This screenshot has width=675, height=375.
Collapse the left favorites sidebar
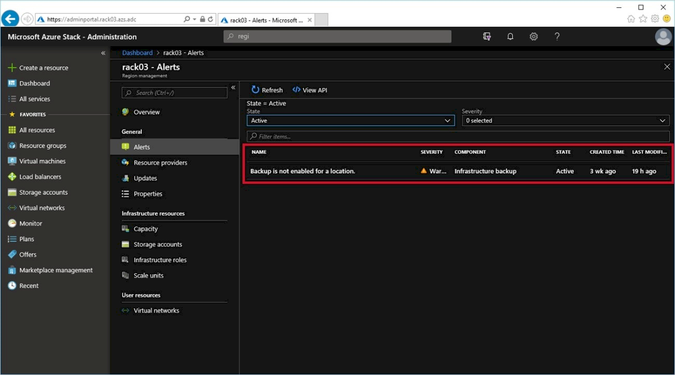[103, 53]
